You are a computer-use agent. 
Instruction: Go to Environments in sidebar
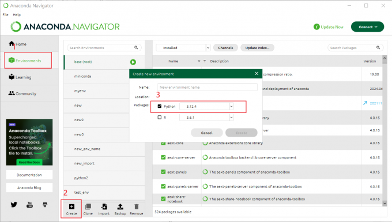tap(28, 61)
